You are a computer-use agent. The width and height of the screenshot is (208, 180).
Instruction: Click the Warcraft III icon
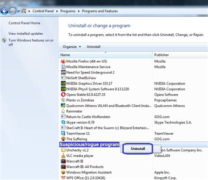pos(63,161)
